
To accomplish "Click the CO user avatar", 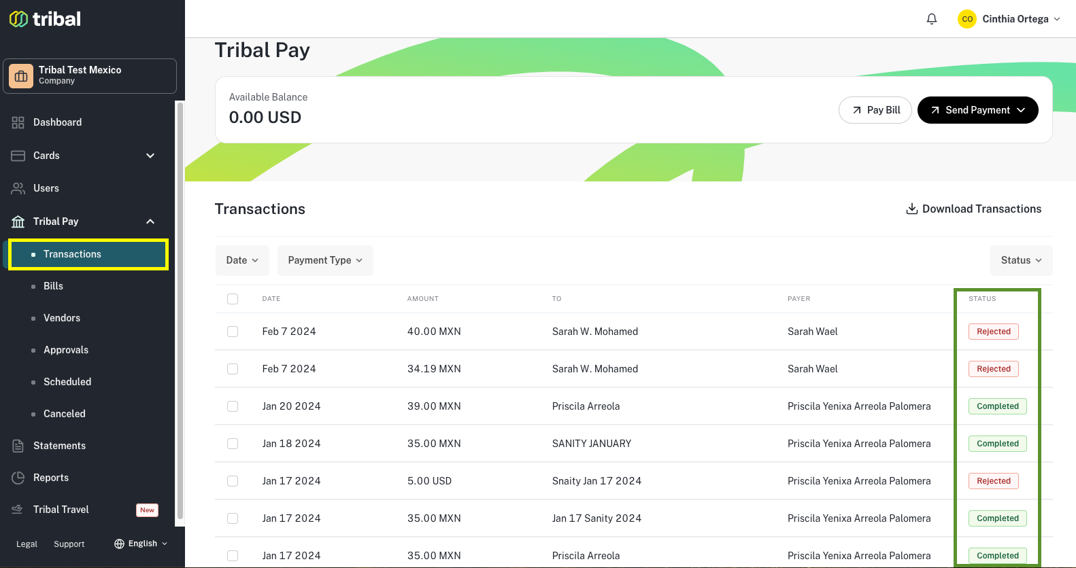I will [966, 19].
